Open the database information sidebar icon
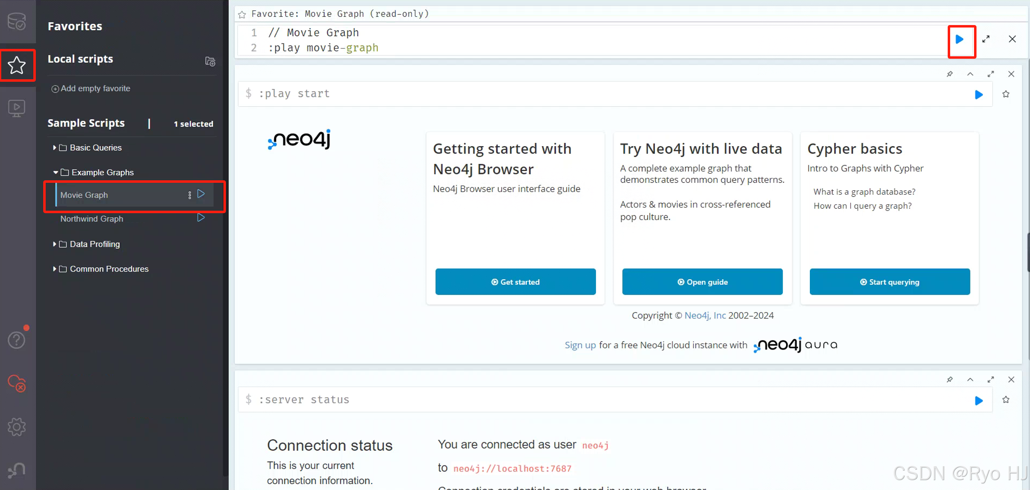Viewport: 1030px width, 490px height. [16, 21]
